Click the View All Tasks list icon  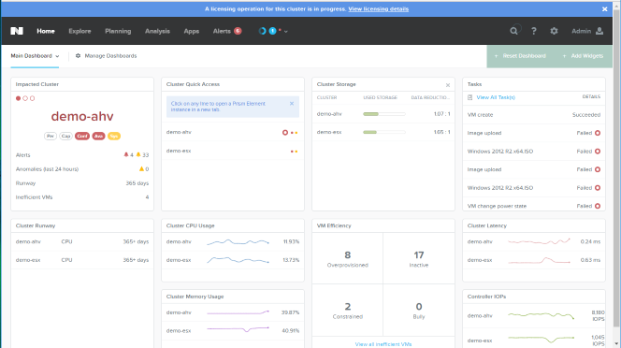coord(470,97)
